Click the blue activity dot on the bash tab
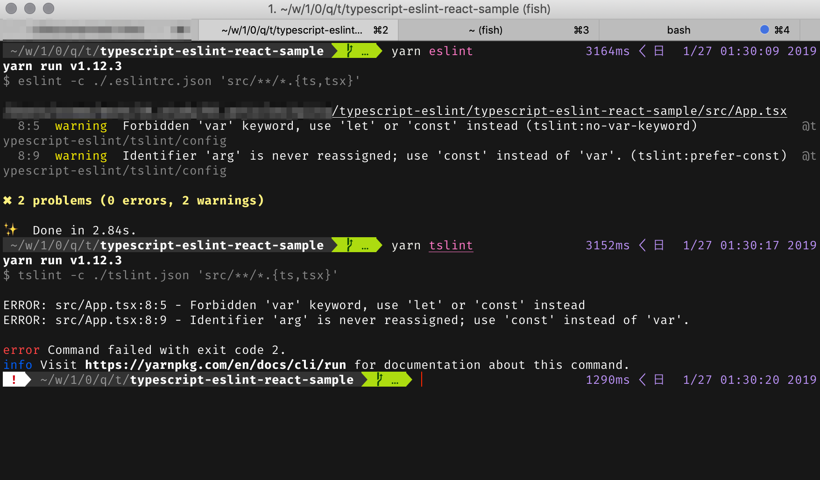 (764, 29)
